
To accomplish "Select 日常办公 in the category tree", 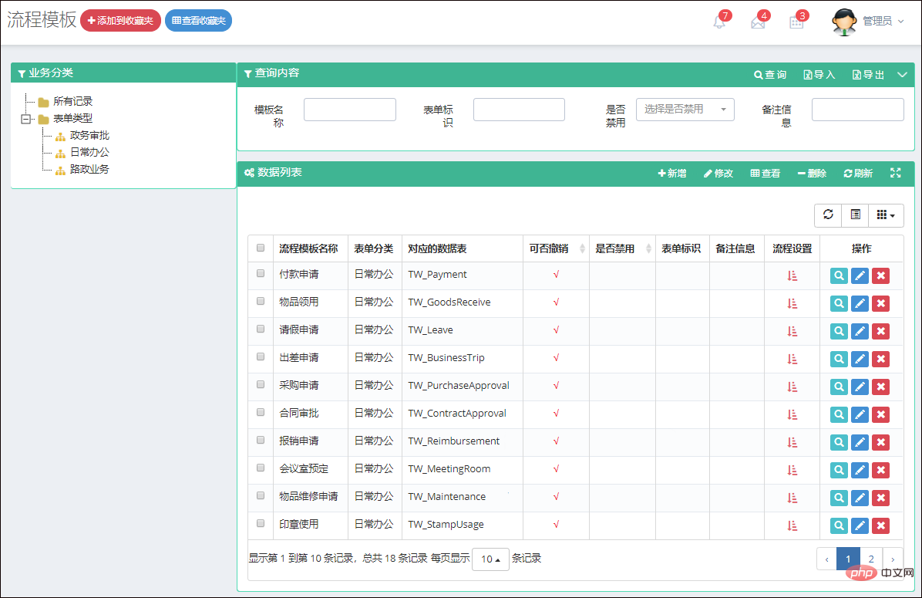I will pyautogui.click(x=89, y=152).
